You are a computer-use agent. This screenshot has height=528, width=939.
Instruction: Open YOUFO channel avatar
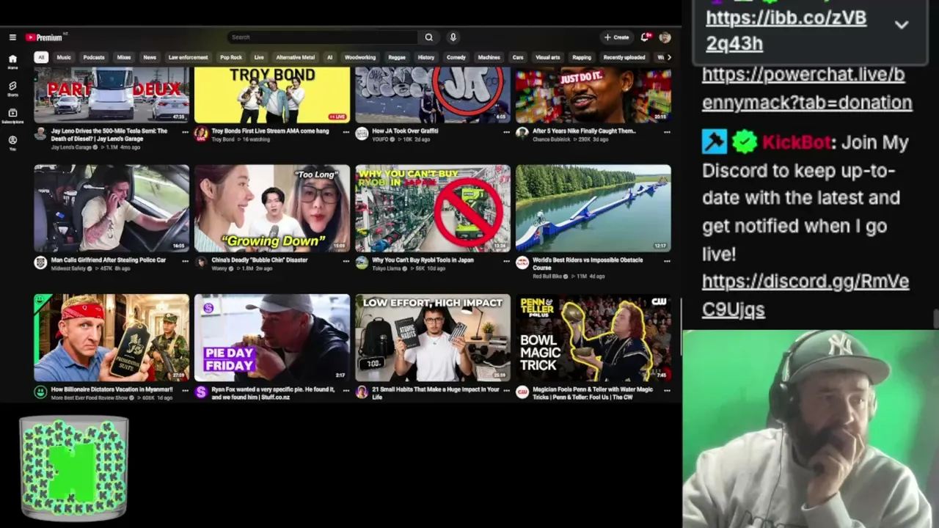362,133
